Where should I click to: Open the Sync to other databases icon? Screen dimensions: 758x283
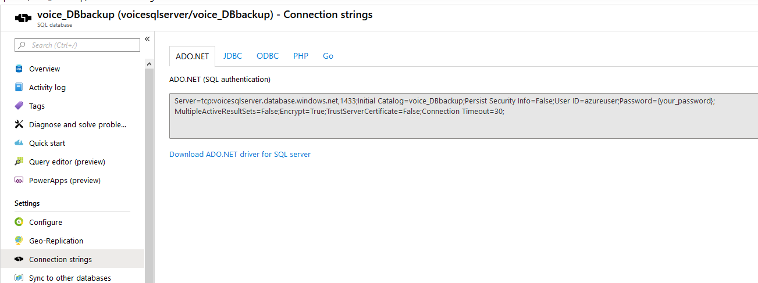click(19, 278)
